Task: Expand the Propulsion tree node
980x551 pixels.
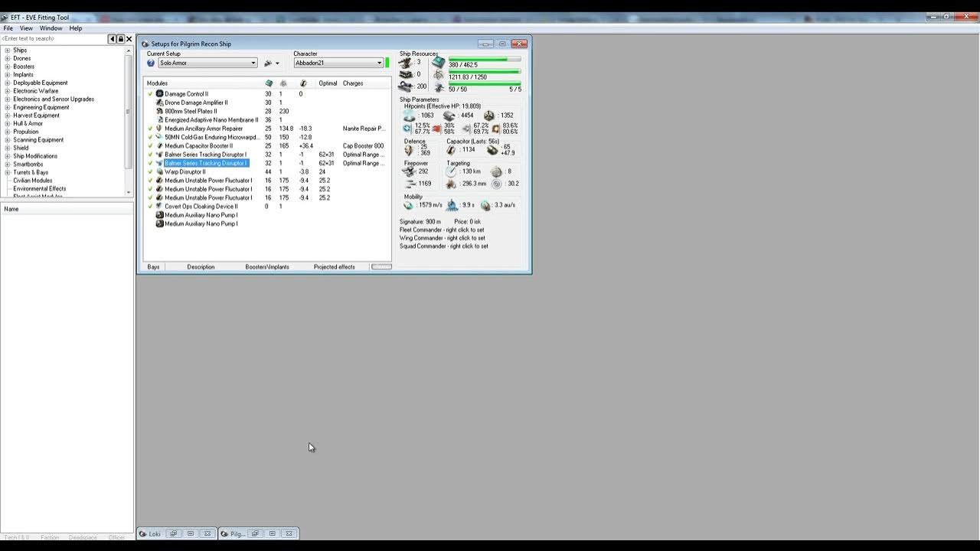Action: point(8,132)
